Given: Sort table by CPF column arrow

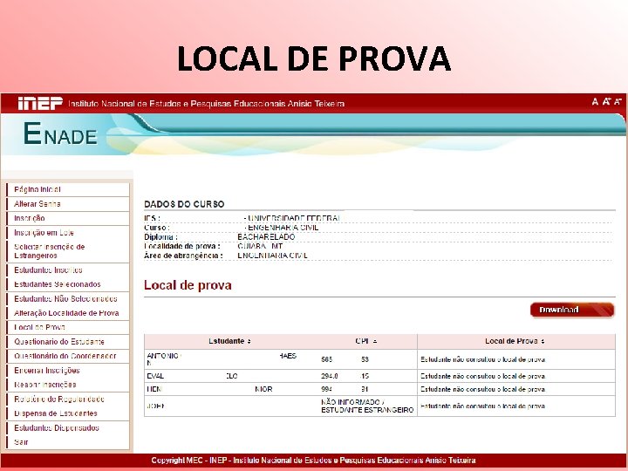Looking at the screenshot, I should (375, 342).
